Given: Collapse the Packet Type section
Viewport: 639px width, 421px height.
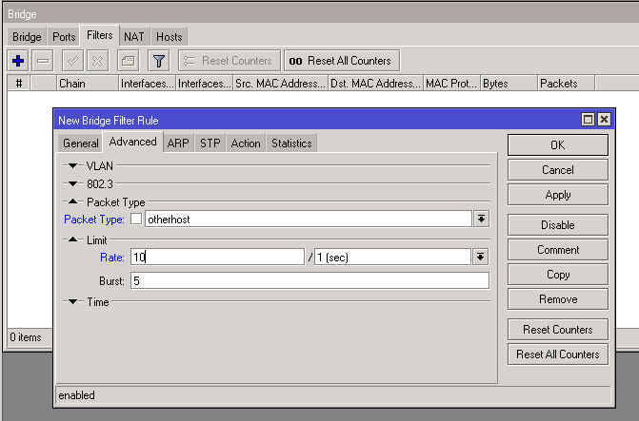Looking at the screenshot, I should click(73, 201).
